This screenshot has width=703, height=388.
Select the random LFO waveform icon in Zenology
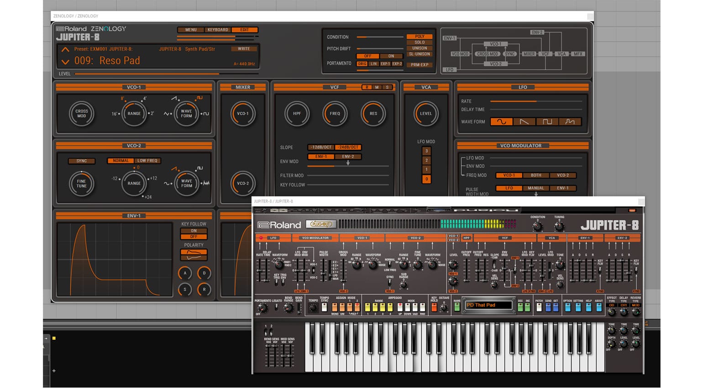click(570, 122)
